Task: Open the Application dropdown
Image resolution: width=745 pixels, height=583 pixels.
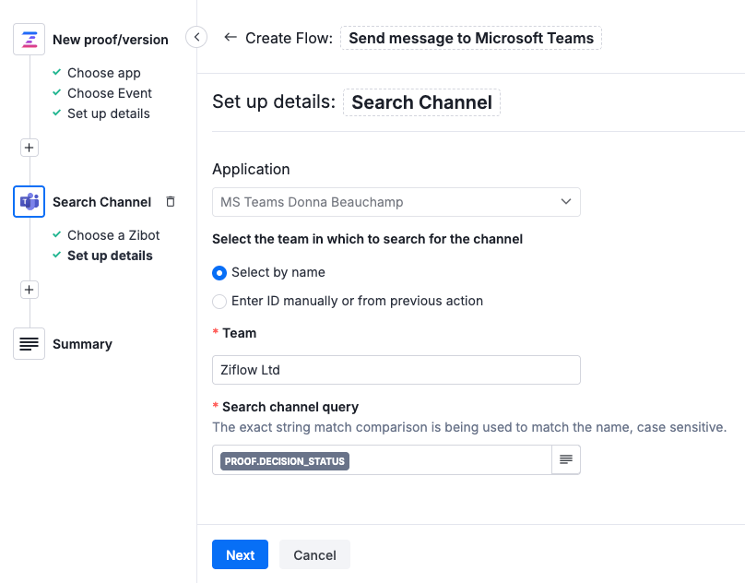Action: pos(396,202)
